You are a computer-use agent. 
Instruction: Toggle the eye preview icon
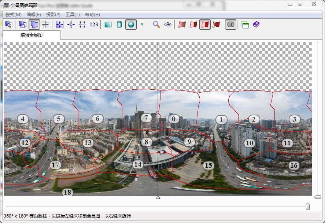168,25
